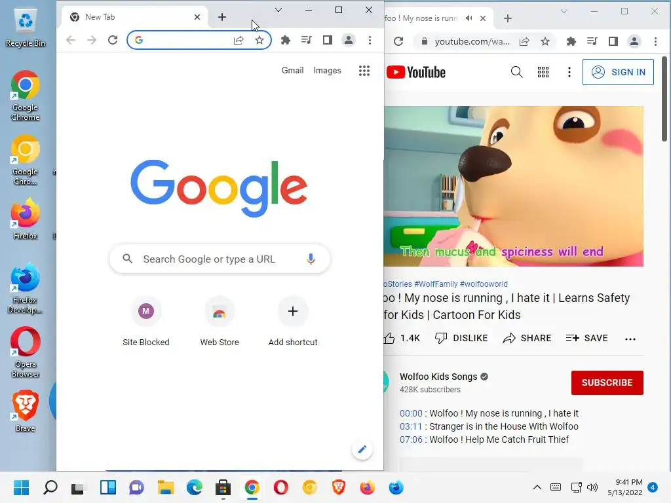Open Microsoft Edge from taskbar

[194, 487]
